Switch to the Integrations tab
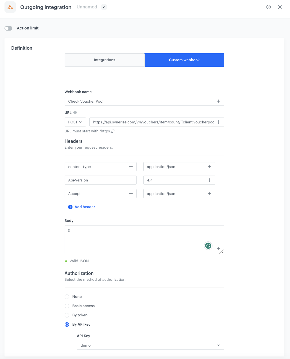290x359 pixels. point(105,60)
